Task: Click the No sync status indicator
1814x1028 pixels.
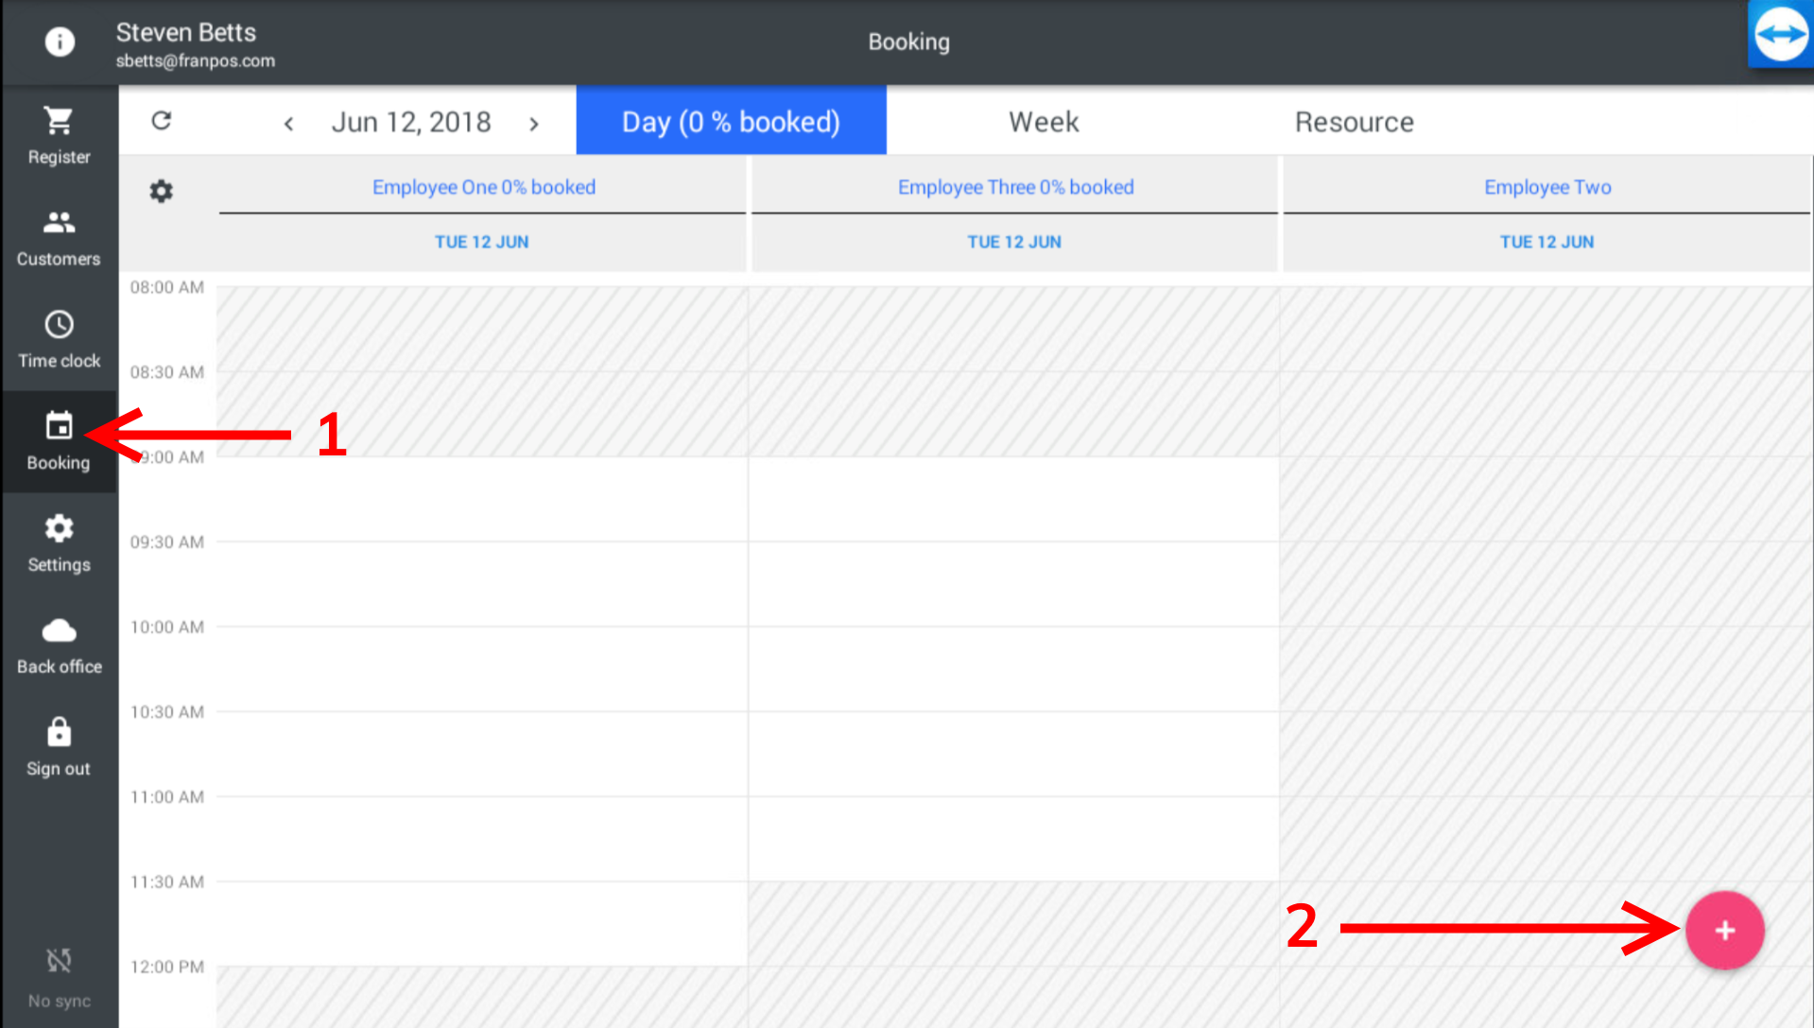Action: click(59, 973)
